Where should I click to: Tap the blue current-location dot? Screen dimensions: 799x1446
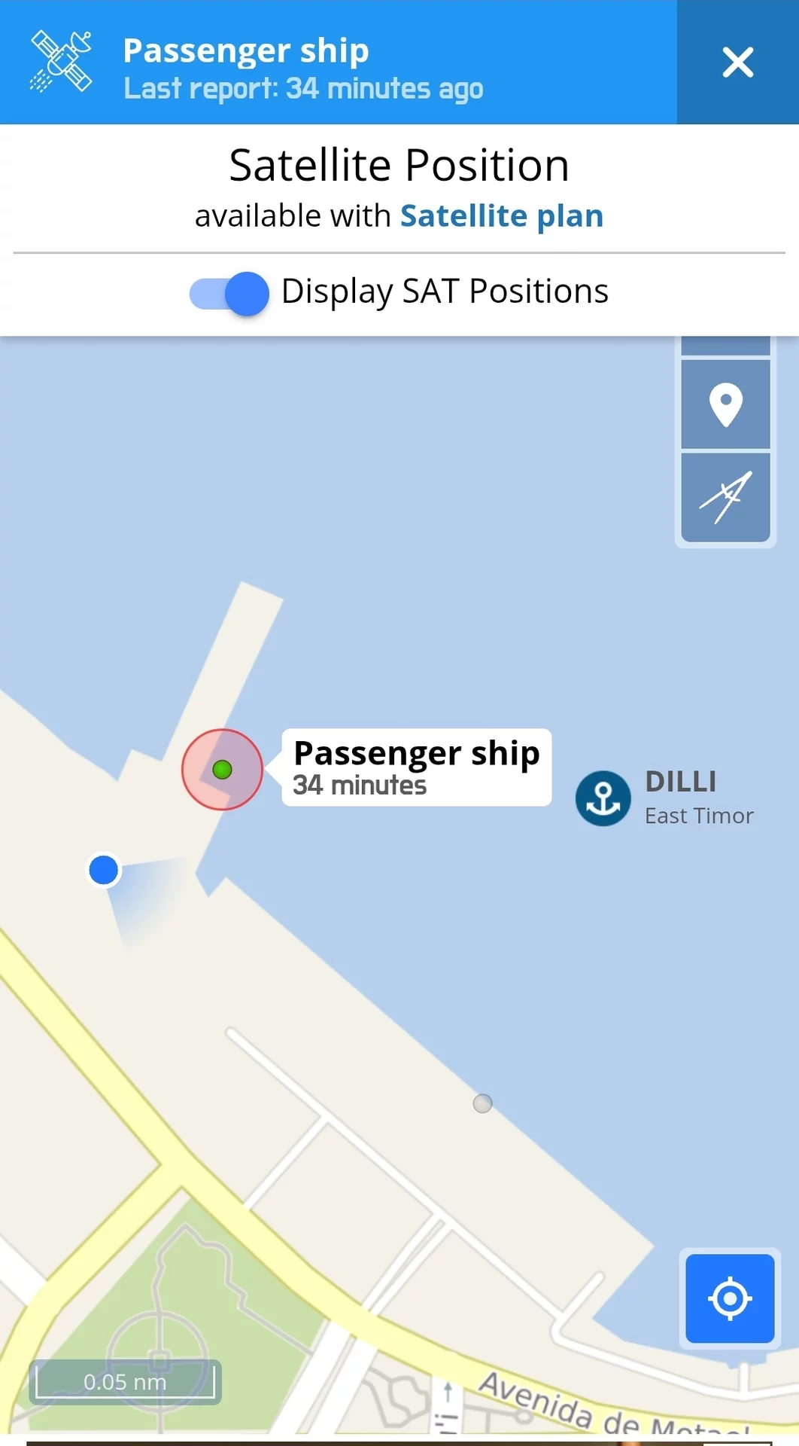[104, 870]
